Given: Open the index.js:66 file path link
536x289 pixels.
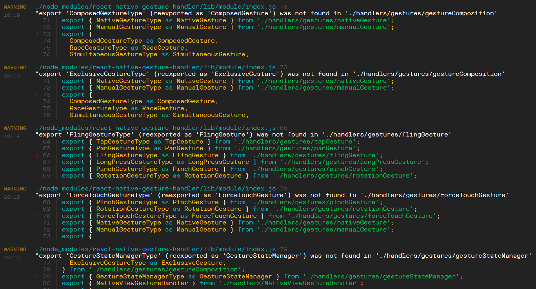Looking at the screenshot, I should tap(161, 128).
